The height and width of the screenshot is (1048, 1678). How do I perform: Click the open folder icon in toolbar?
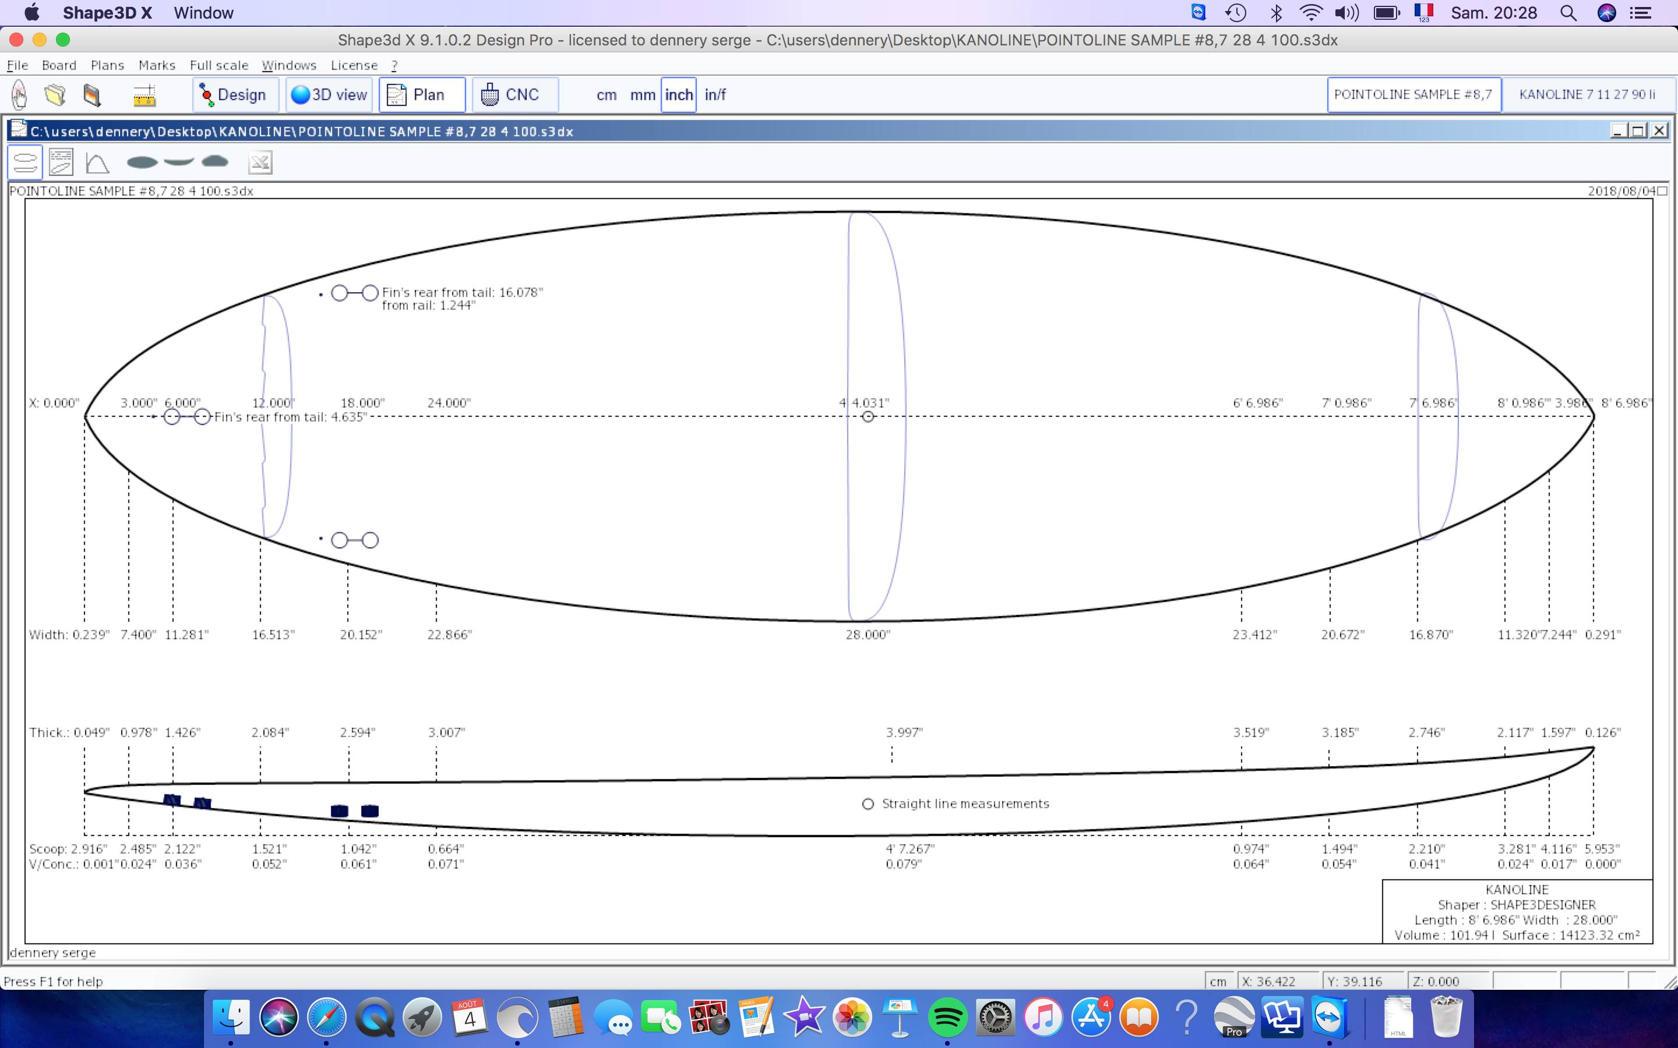pyautogui.click(x=55, y=94)
